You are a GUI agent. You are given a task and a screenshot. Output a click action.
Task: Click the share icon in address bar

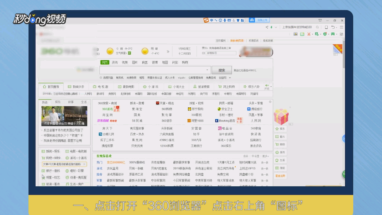[x=267, y=27]
